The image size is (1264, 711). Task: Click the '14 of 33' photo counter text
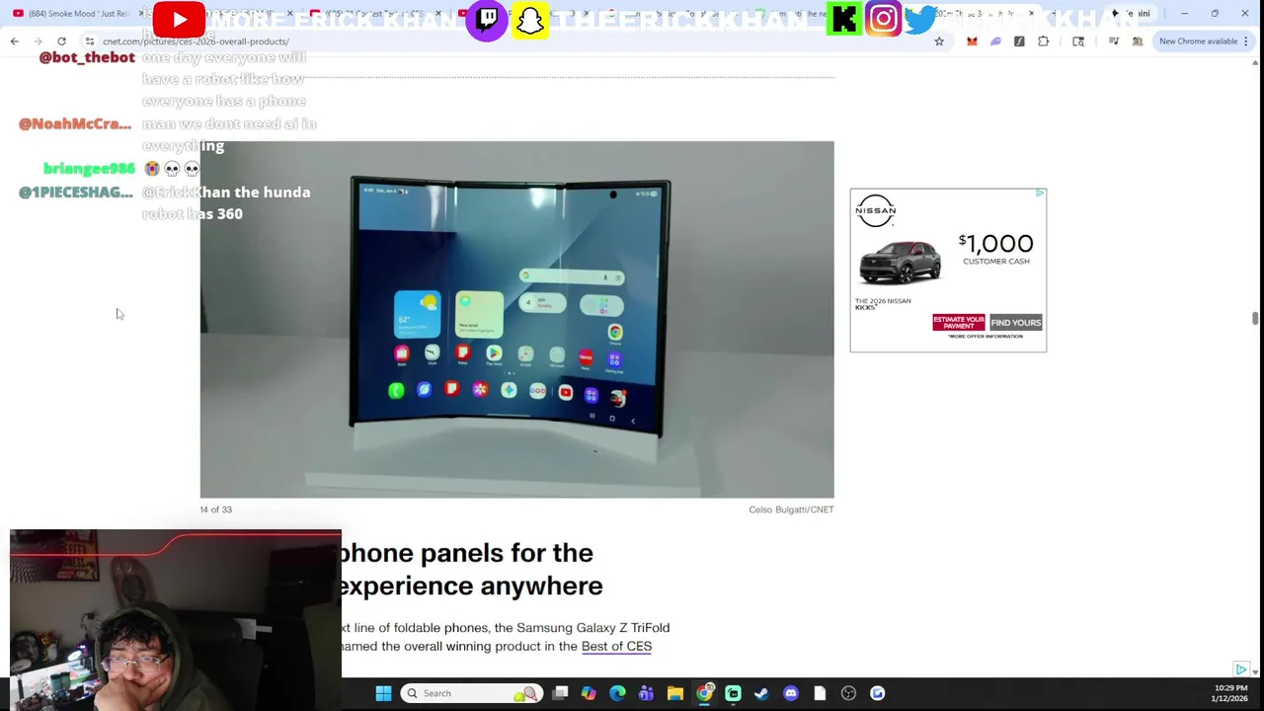215,510
